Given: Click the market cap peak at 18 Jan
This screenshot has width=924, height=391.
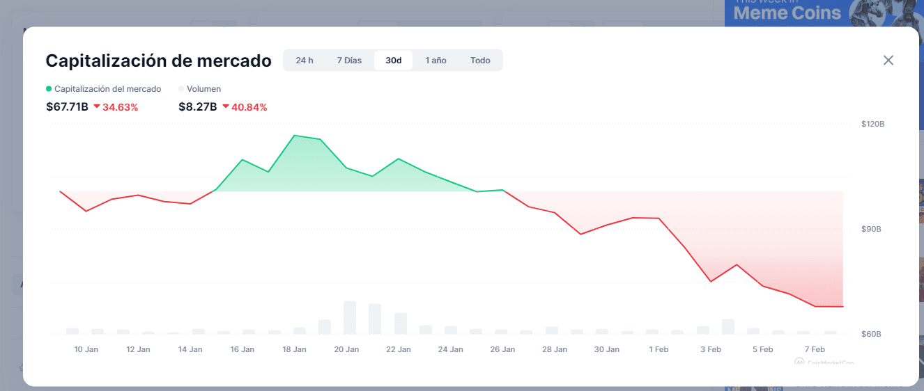Looking at the screenshot, I should [295, 136].
